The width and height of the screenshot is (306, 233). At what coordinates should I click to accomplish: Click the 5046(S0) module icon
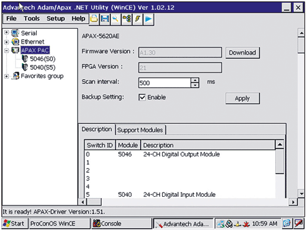click(24, 59)
